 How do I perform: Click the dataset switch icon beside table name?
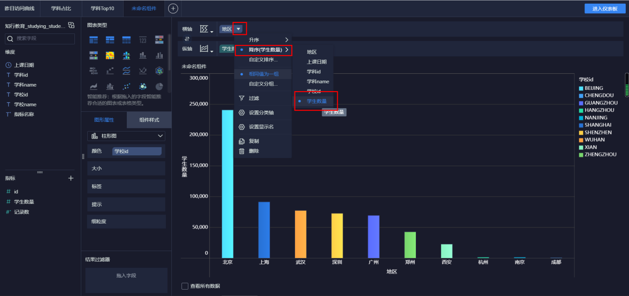click(71, 25)
